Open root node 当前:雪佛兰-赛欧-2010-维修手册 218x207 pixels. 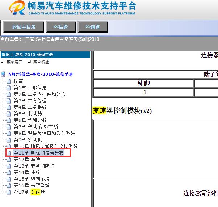click(40, 74)
